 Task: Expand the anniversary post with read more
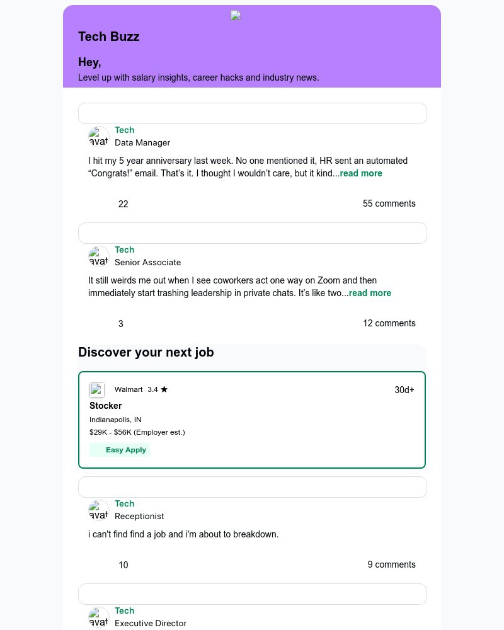(361, 173)
